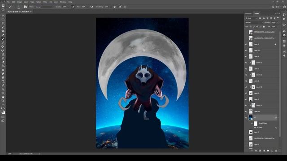Select the Rectangular Marquee tool
The height and width of the screenshot is (161, 287).
point(3,20)
